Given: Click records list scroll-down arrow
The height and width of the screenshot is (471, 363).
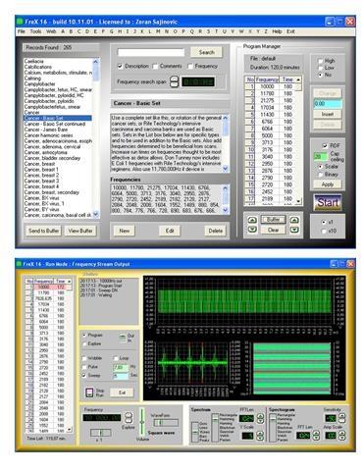Looking at the screenshot, I should [x=95, y=215].
